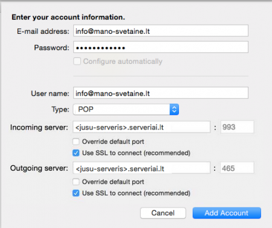Click the Outgoing server address field
This screenshot has width=272, height=228.
141,168
